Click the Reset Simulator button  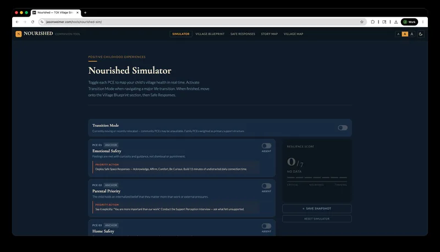(317, 218)
